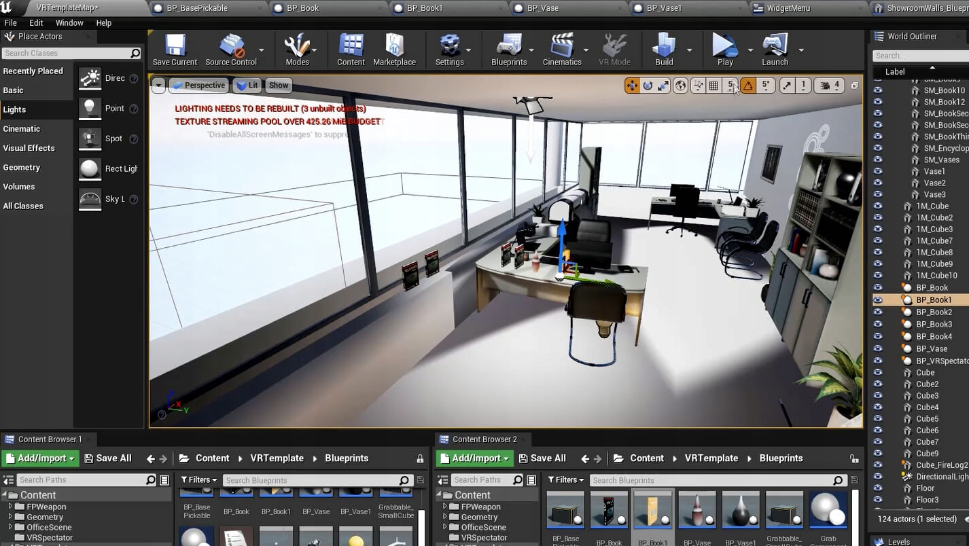Click Add/Import in Content Browser 1
This screenshot has height=546, width=969.
click(x=40, y=458)
